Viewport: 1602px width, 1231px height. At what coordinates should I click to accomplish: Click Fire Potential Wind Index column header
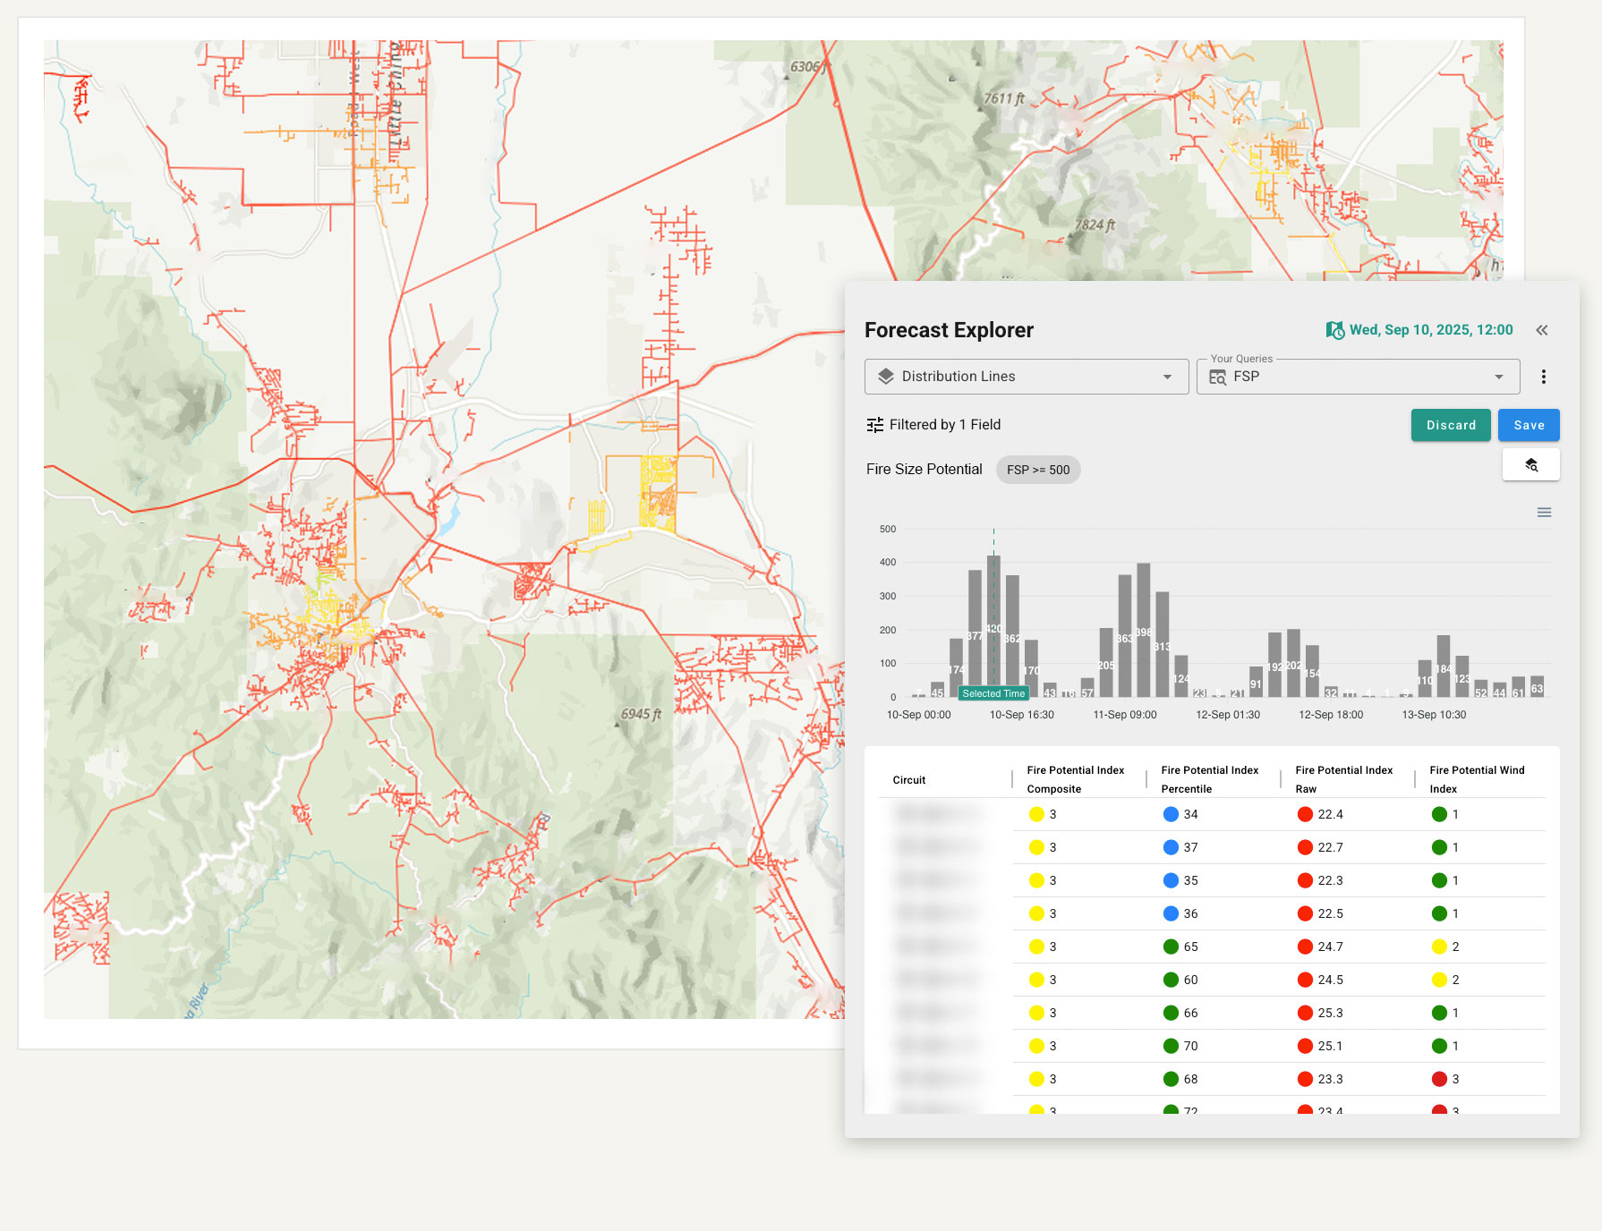tap(1476, 779)
